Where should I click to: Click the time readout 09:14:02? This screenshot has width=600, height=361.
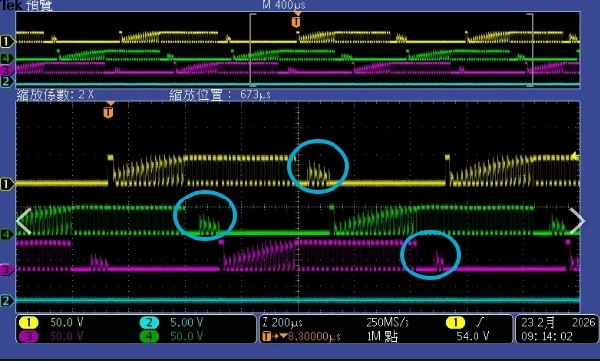[547, 337]
